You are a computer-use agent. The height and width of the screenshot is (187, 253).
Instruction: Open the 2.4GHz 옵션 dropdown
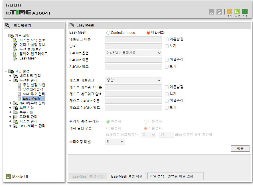click(133, 53)
